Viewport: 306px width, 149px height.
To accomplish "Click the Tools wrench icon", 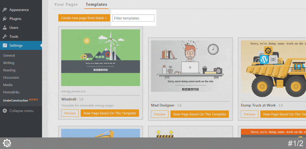I will tap(5, 36).
